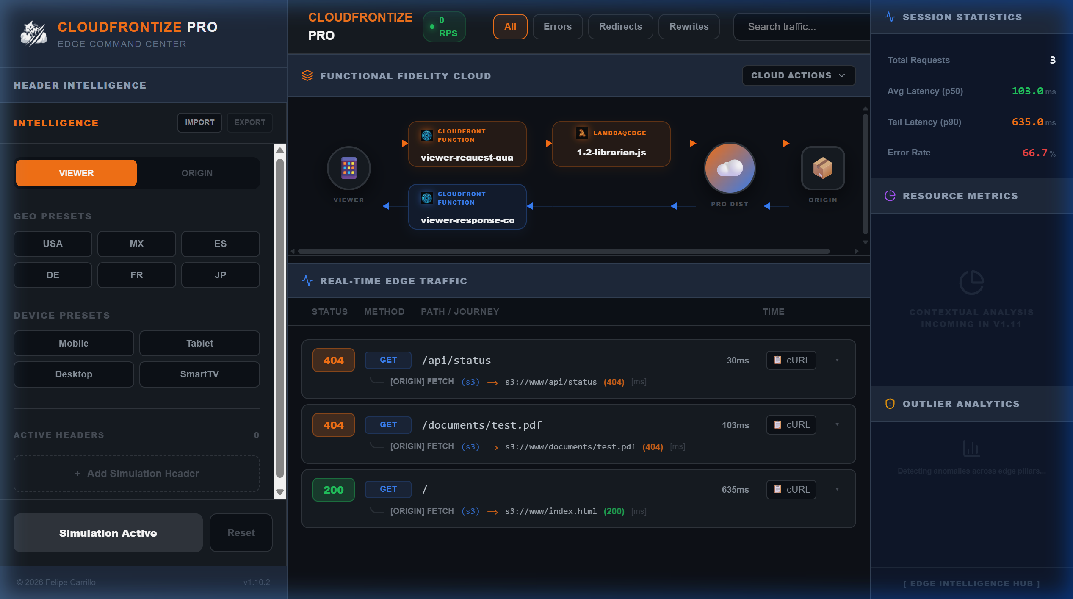
Task: Click the Real-Time Edge Traffic pulse icon
Action: click(x=307, y=281)
